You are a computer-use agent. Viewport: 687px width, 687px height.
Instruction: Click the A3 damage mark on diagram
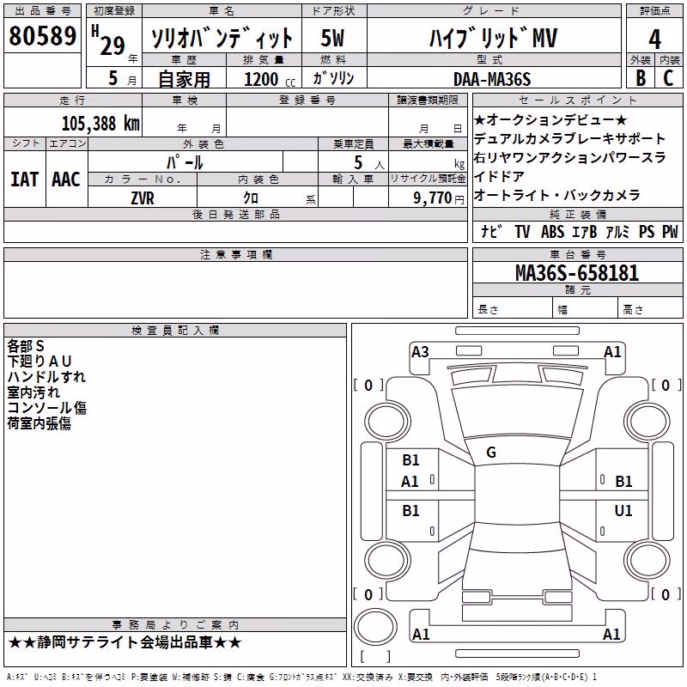(420, 352)
